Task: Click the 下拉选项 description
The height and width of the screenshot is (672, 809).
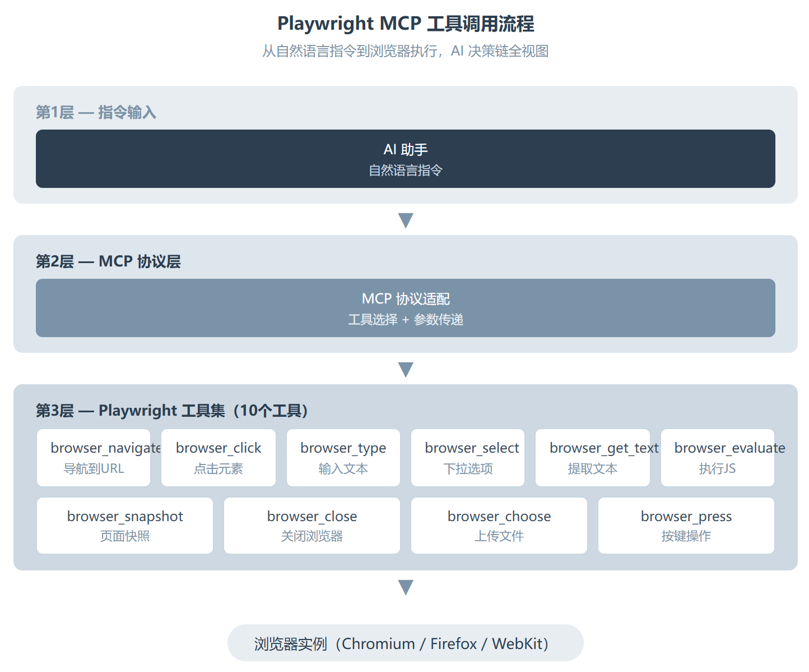Action: [x=468, y=468]
